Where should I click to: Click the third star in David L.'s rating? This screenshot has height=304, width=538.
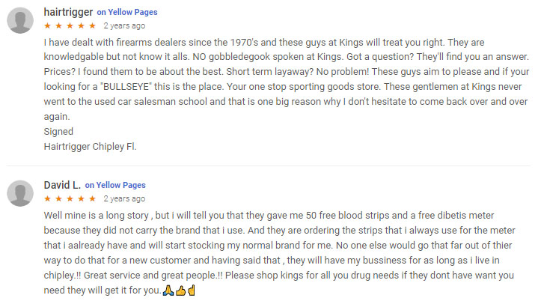pos(70,198)
